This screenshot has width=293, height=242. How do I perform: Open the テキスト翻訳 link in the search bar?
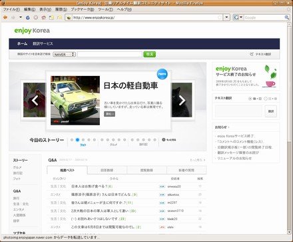point(263,54)
